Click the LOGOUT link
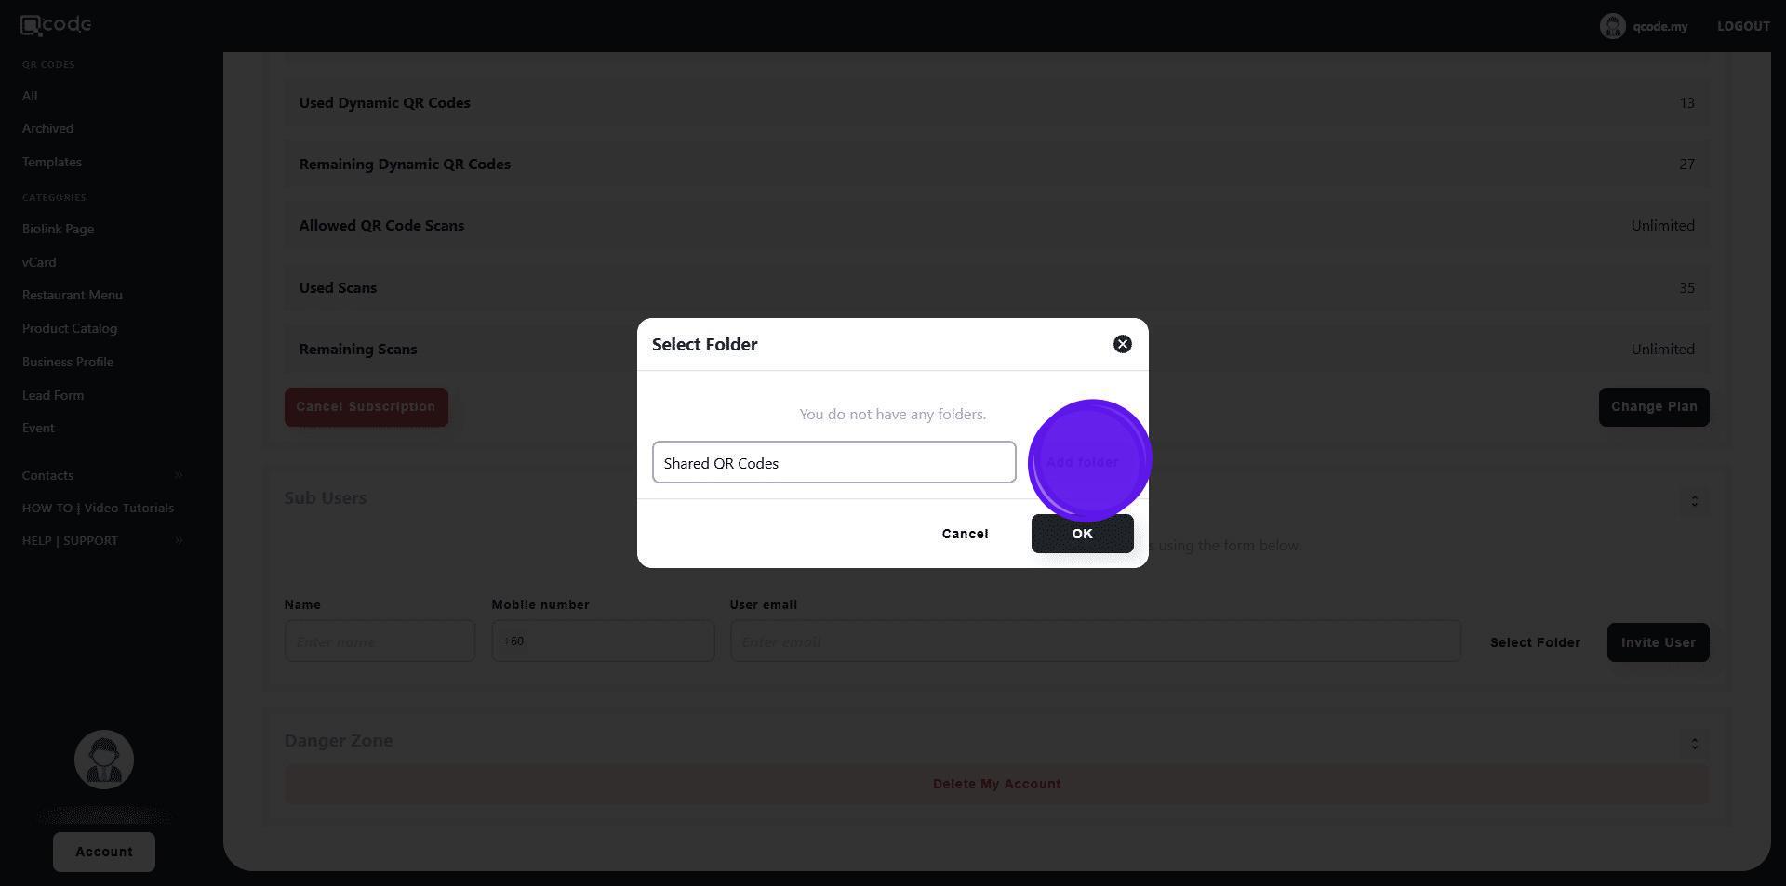The height and width of the screenshot is (886, 1786). pos(1743,26)
